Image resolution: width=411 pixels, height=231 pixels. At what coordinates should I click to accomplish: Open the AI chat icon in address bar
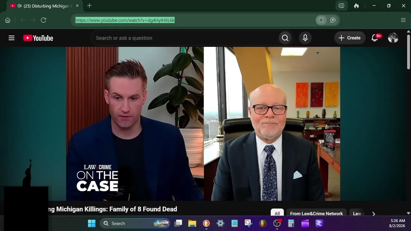[333, 20]
